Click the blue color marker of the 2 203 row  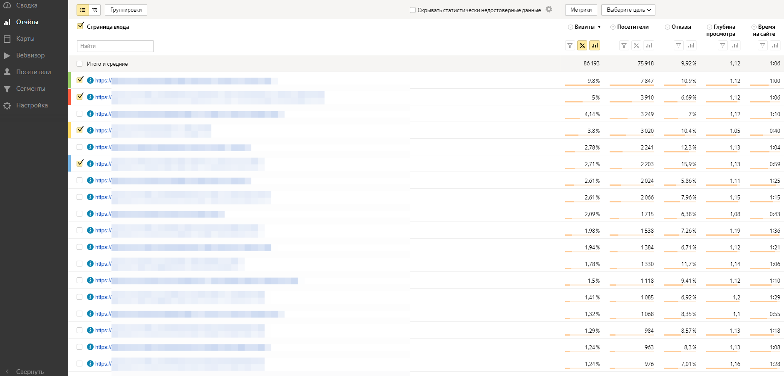pos(69,164)
